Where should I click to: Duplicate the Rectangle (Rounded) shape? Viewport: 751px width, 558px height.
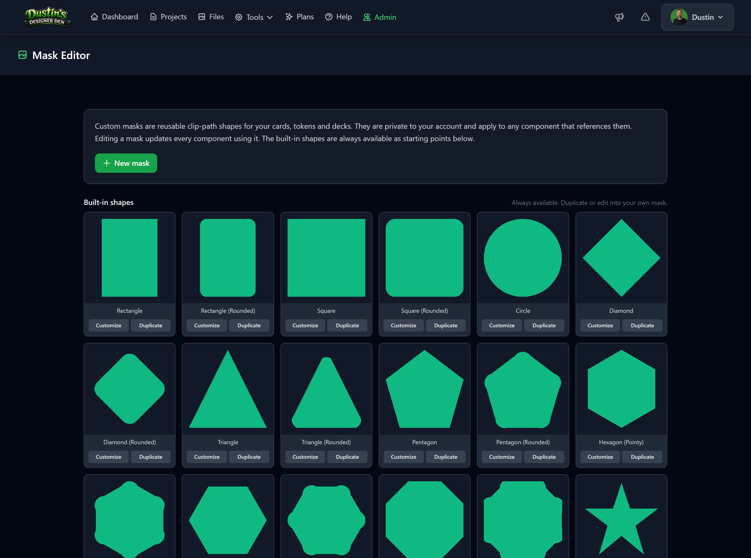(x=249, y=325)
